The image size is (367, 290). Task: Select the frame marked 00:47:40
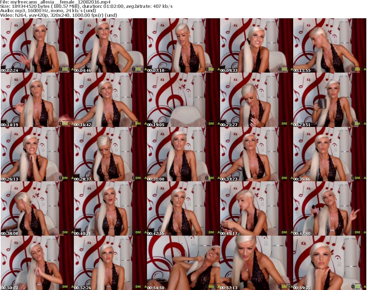click(330, 209)
